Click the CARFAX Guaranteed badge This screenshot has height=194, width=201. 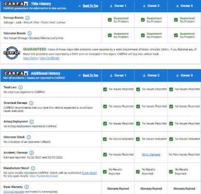click(12, 53)
